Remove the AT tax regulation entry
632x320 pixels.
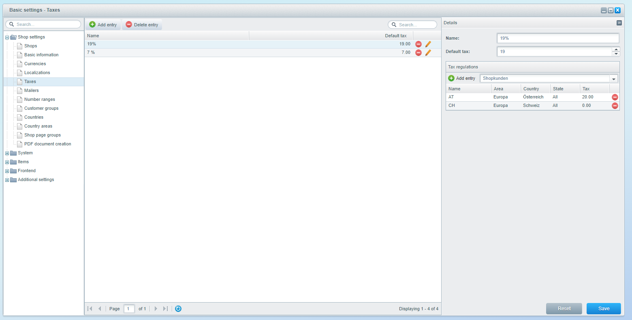click(615, 97)
